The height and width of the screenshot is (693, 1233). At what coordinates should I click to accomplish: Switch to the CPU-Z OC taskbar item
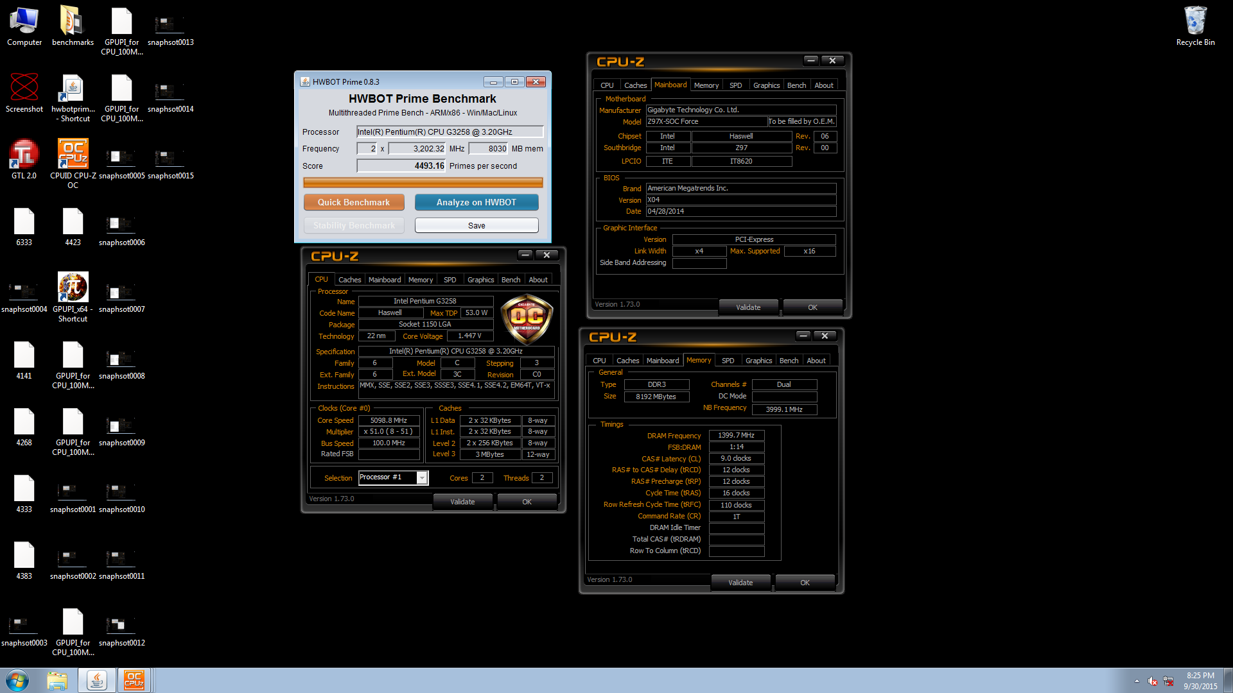[134, 680]
